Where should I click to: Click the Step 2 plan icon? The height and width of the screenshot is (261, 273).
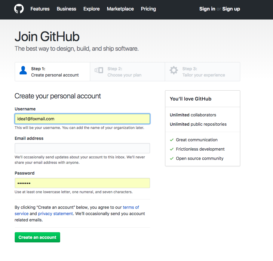click(x=99, y=70)
